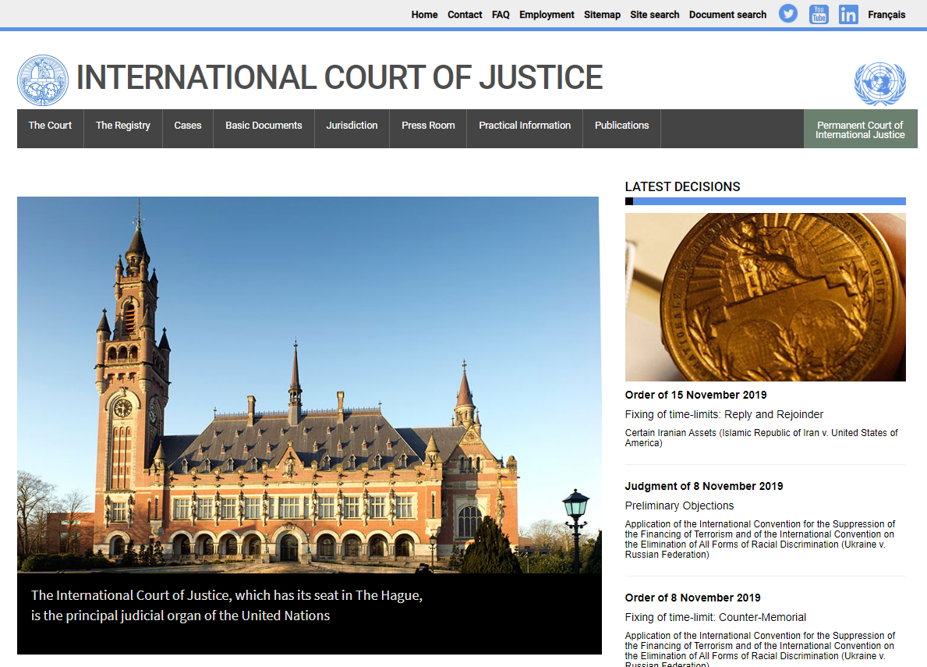The height and width of the screenshot is (667, 927).
Task: Click the ICJ seal logo
Action: (43, 80)
